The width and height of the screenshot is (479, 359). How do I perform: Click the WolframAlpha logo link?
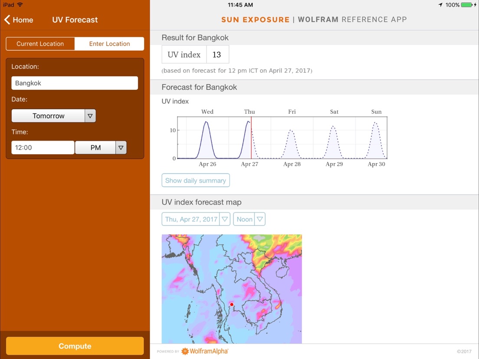tap(205, 351)
